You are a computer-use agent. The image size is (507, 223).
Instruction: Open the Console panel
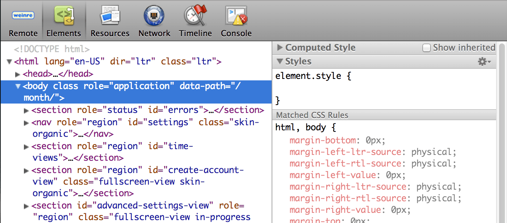click(236, 20)
